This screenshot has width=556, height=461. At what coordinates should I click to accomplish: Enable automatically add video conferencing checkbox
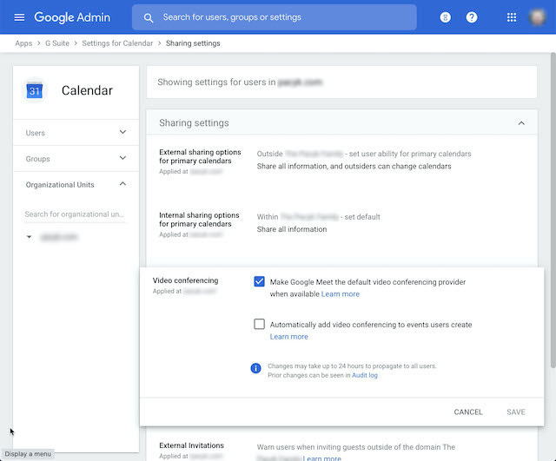coord(259,324)
